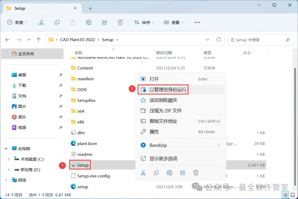Switch to details view in the status bar
Screen dimensions: 298x199
coord(286,195)
